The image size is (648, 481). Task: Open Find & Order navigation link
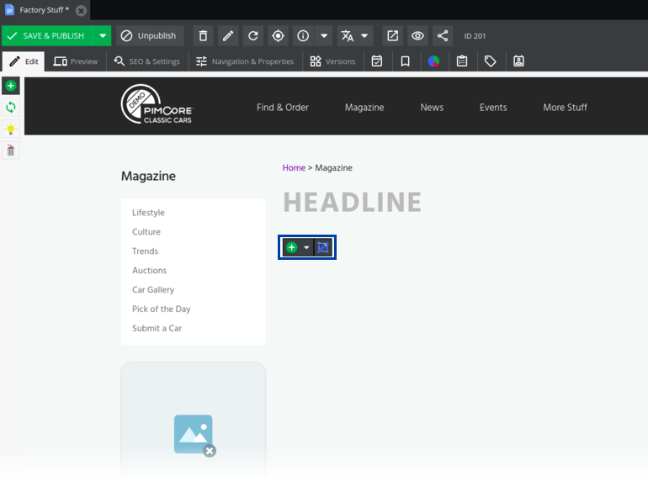[x=282, y=108]
